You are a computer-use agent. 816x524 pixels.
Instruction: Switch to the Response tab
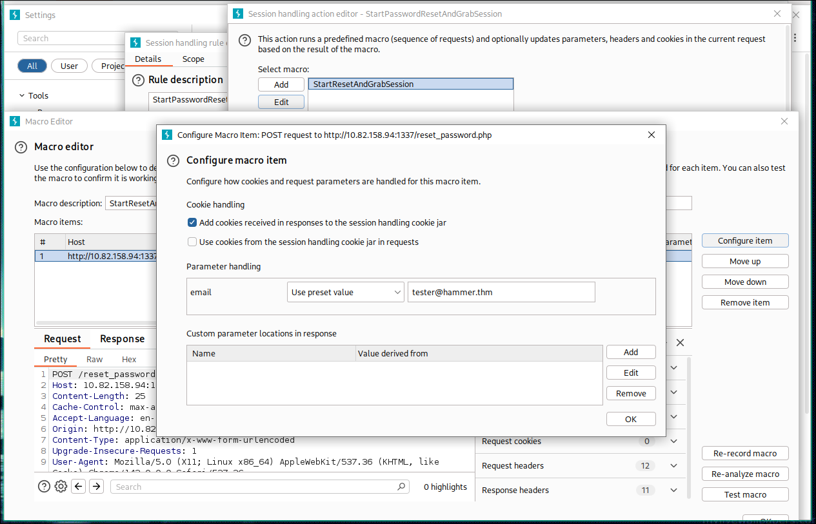[122, 339]
